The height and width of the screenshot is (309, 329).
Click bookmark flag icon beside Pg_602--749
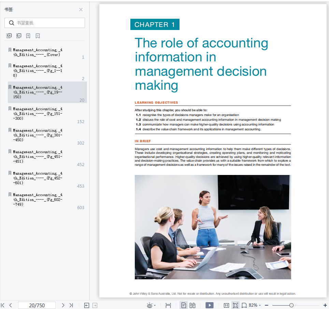point(10,194)
